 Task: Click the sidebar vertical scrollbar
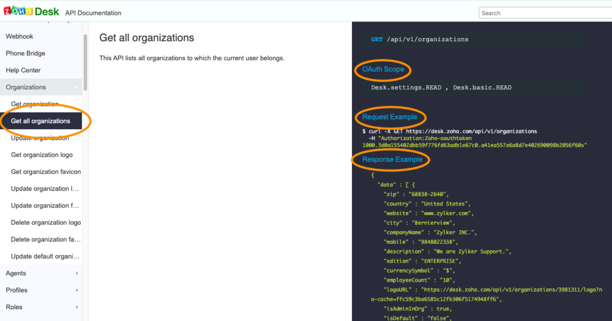[x=85, y=63]
